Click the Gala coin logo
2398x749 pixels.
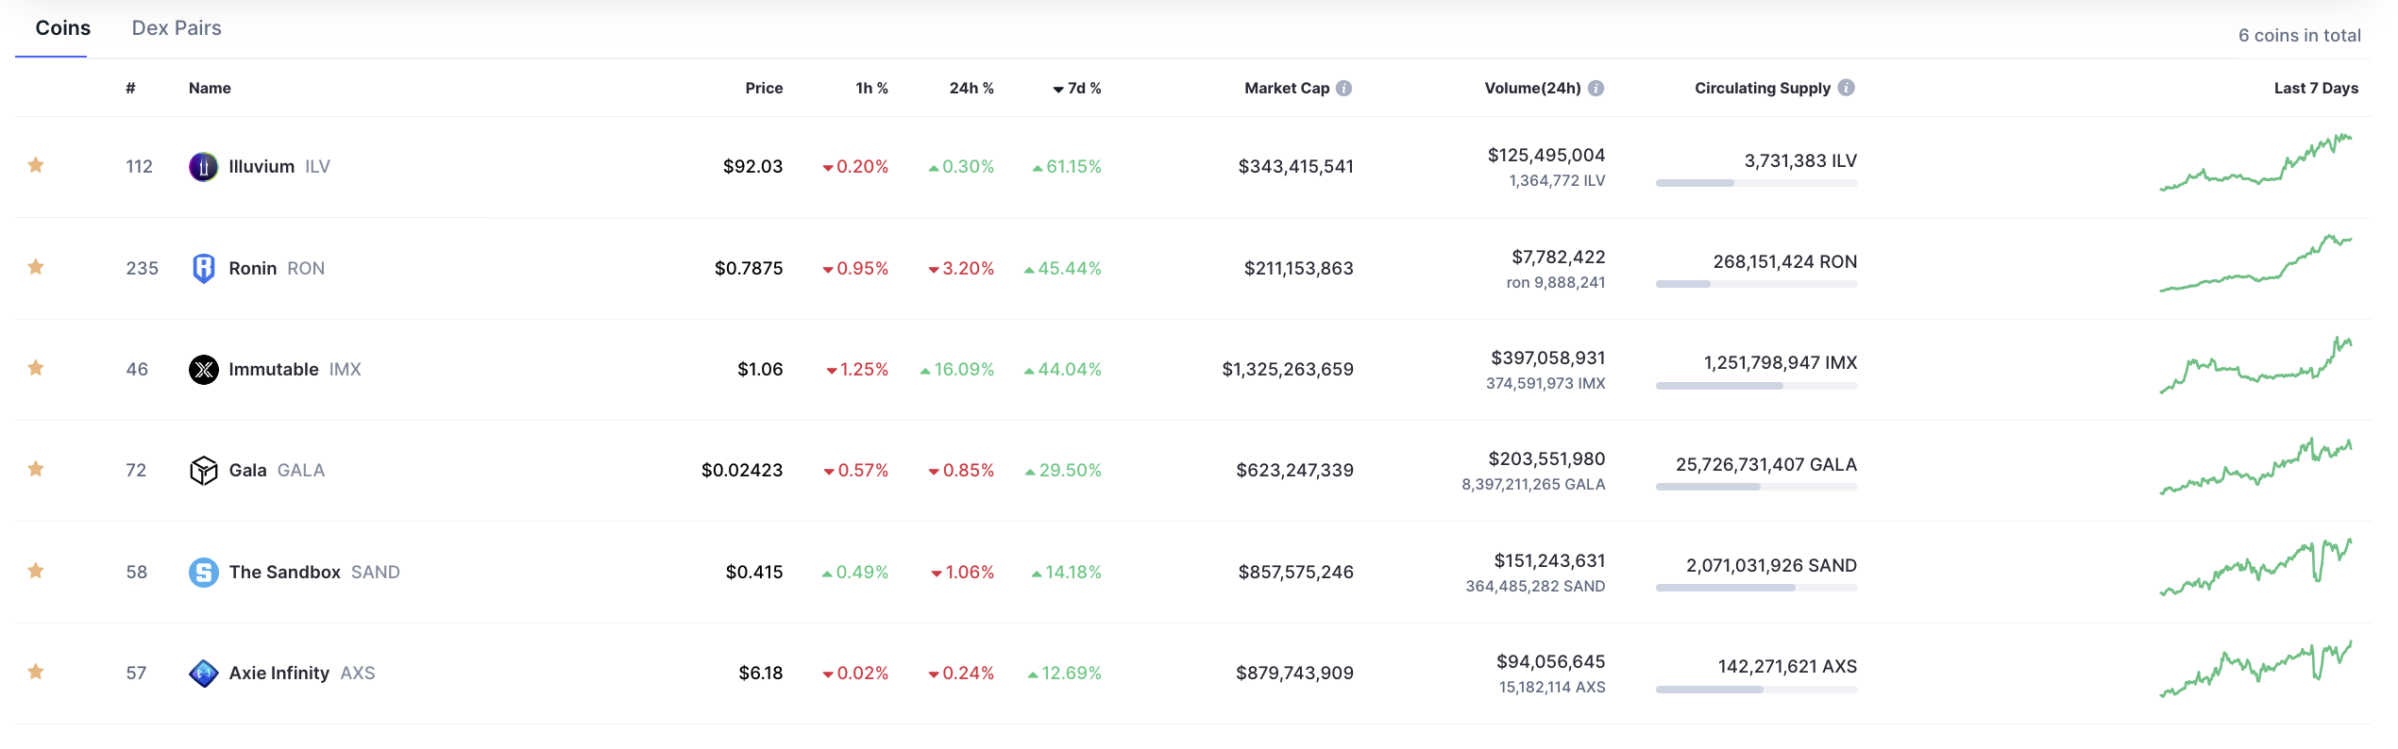(x=204, y=470)
